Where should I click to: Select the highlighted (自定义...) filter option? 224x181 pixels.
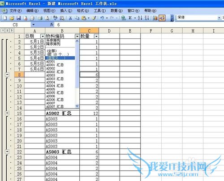pyautogui.click(x=60, y=58)
